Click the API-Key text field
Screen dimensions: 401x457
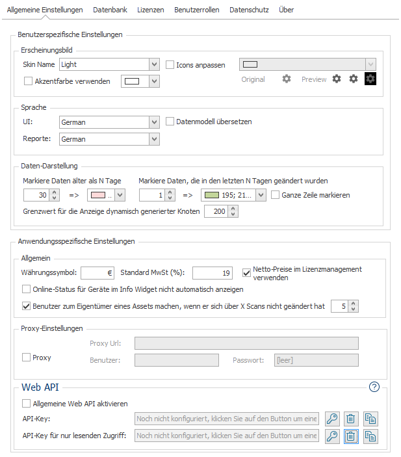(x=227, y=419)
